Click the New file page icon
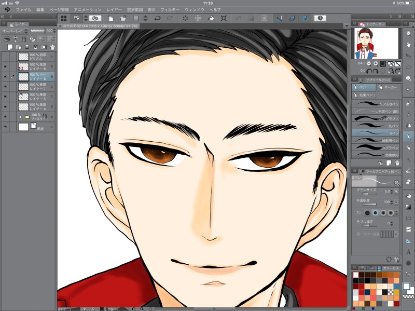 111,18
